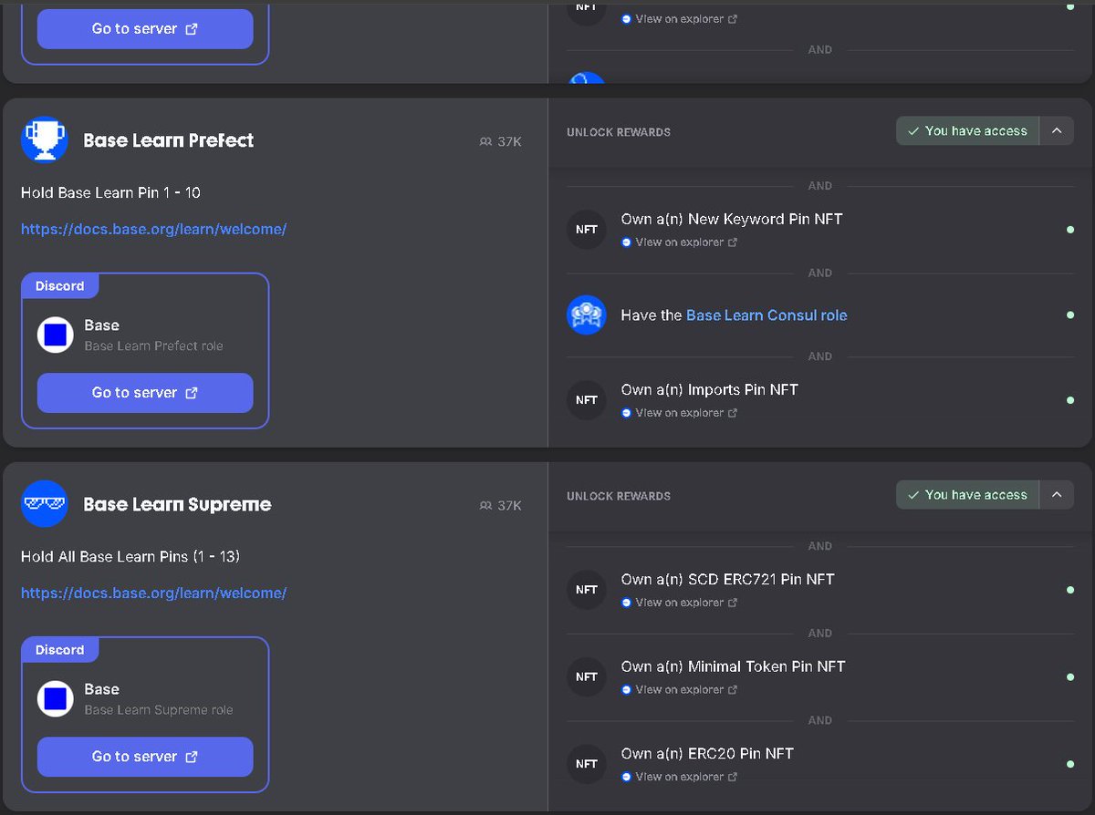
Task: Click green status dot for ERC20 Pin
Action: [x=1070, y=764]
